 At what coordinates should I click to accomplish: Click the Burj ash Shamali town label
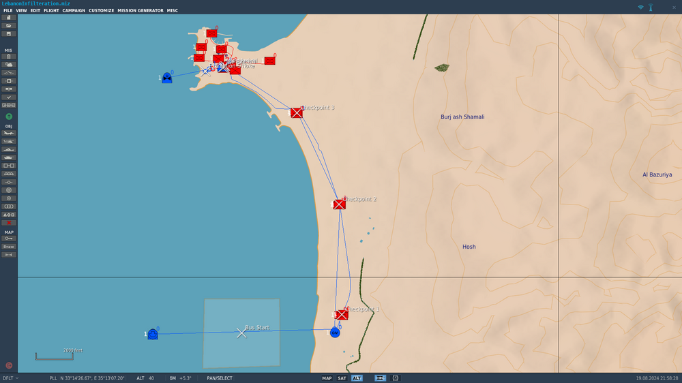pos(462,117)
